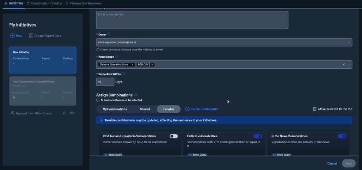Switch to the Combination Timeline tab

44,3
